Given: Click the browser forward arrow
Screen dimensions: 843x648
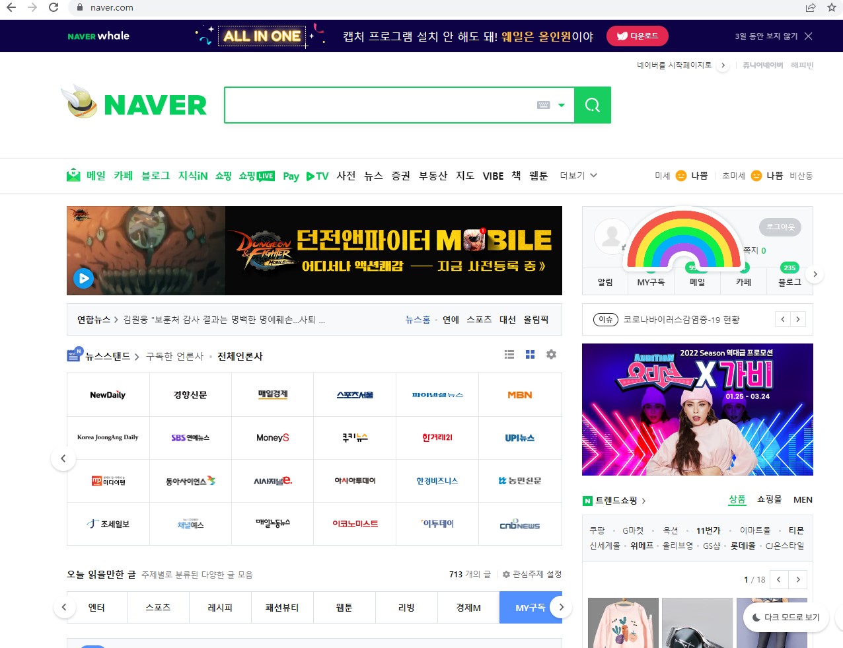Looking at the screenshot, I should [32, 7].
